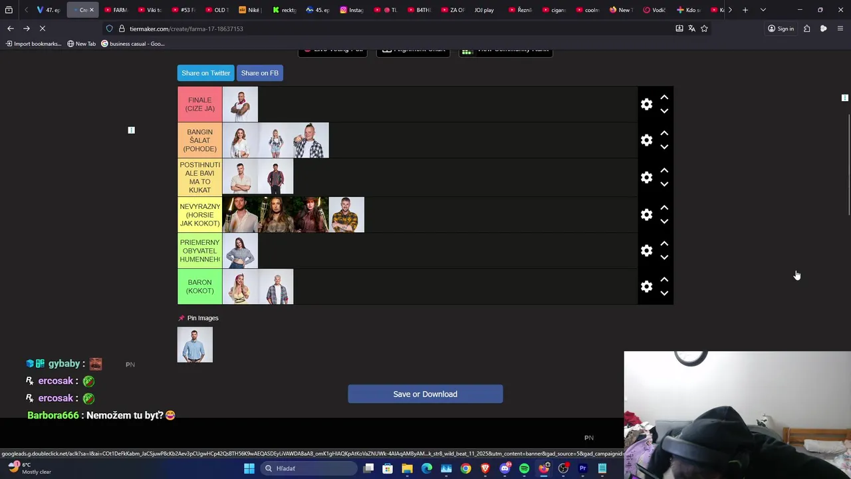Move the POSTIHNUTI row down

[664, 184]
